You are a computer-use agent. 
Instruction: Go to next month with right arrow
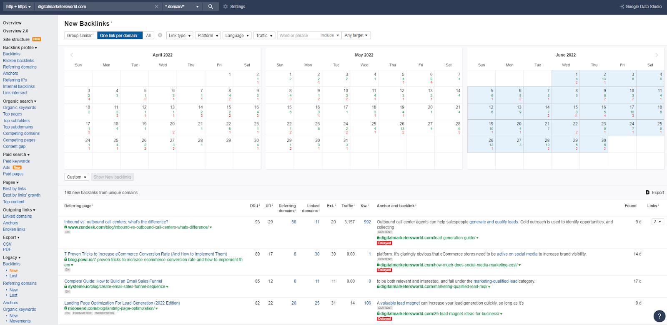[657, 55]
